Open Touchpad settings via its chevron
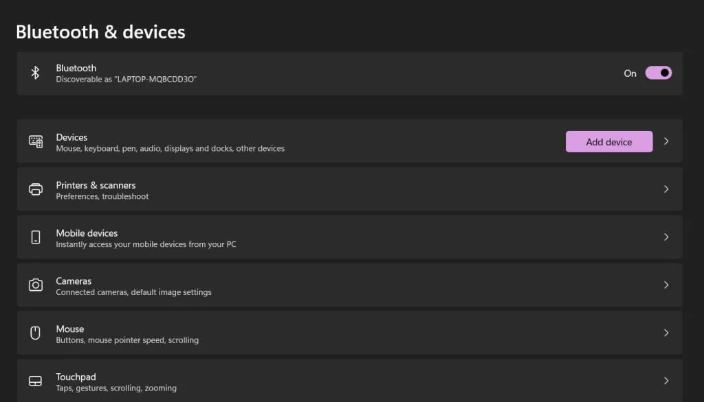Screen dimensions: 704x402 (666, 380)
